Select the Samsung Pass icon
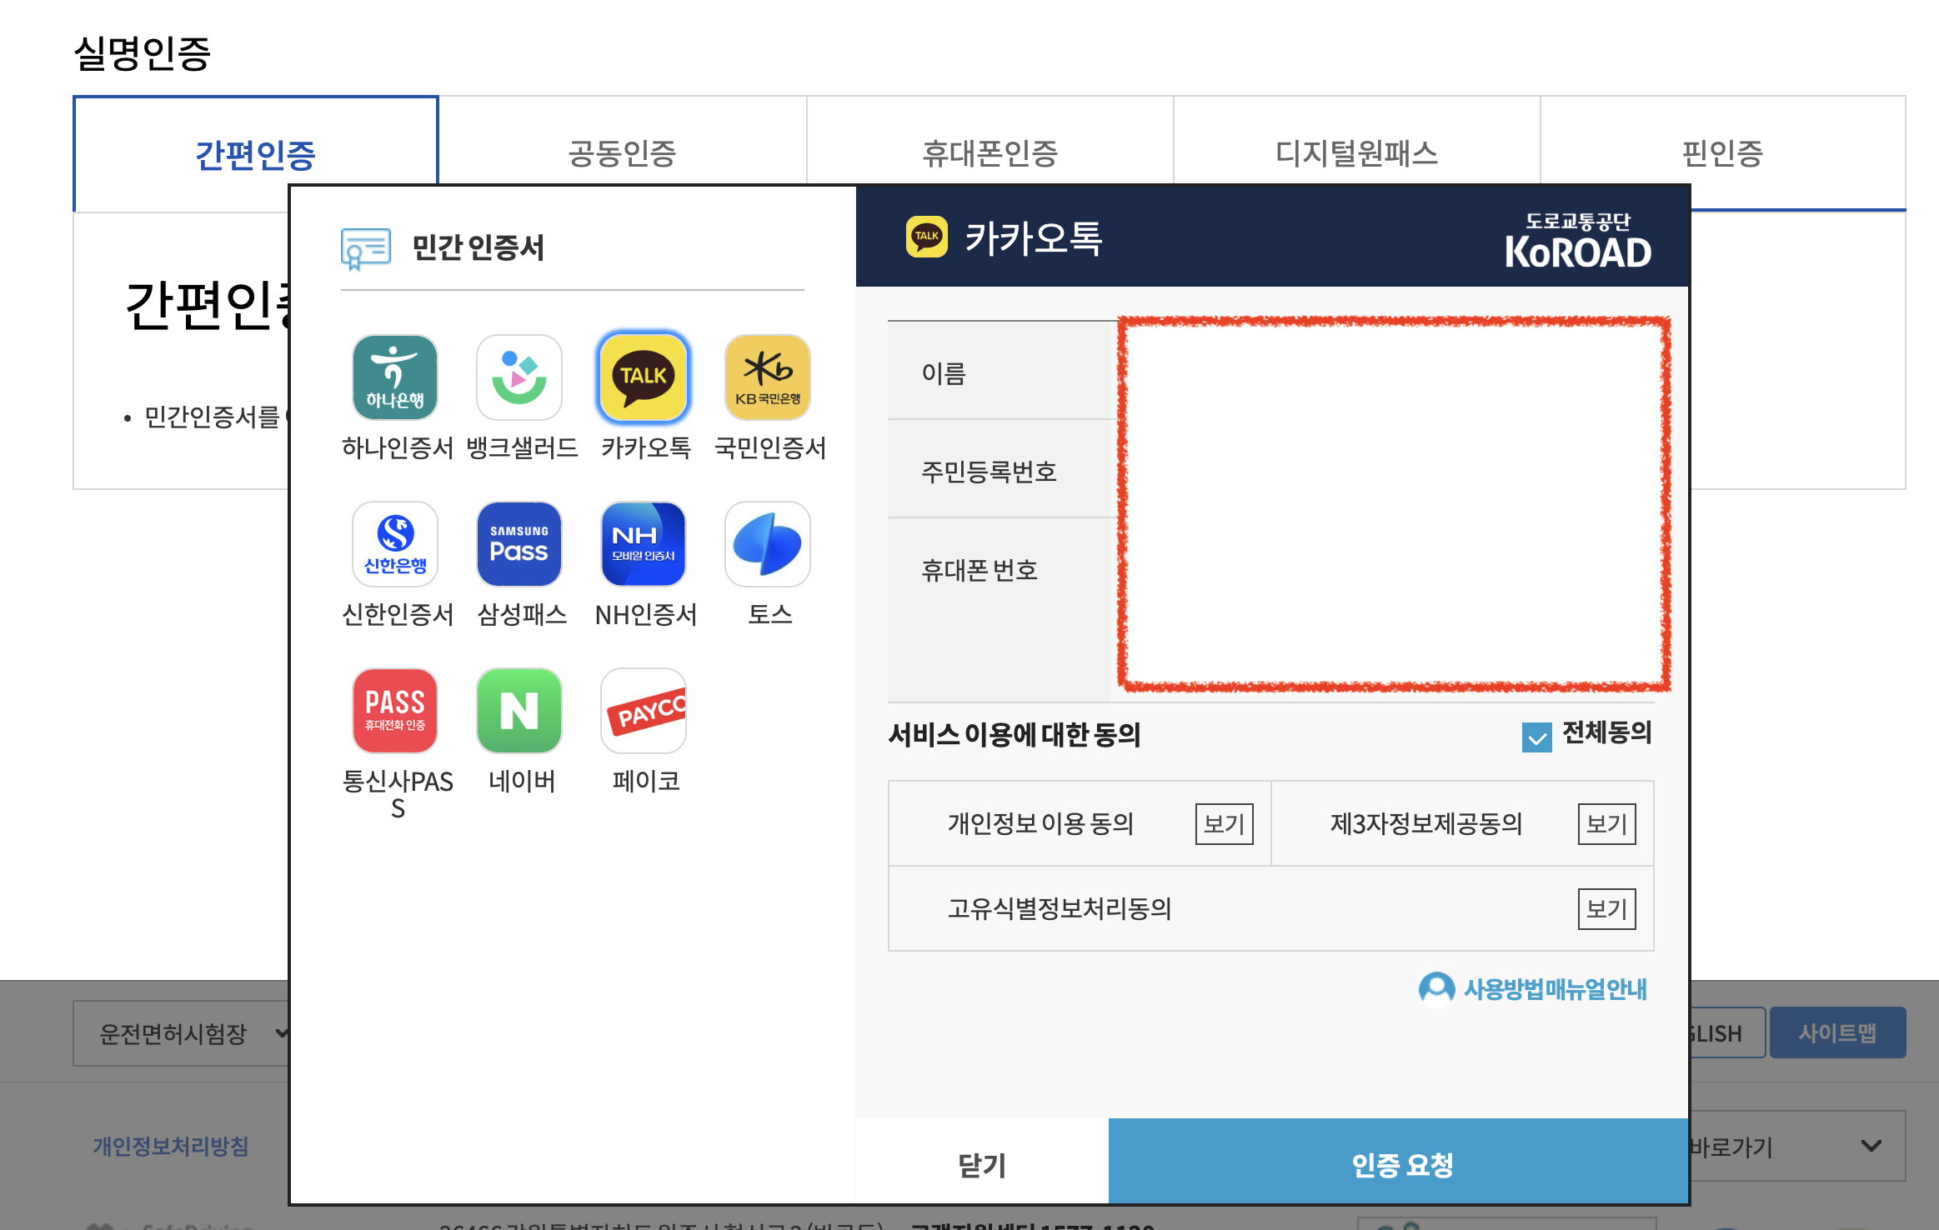The width and height of the screenshot is (1939, 1230). [519, 544]
